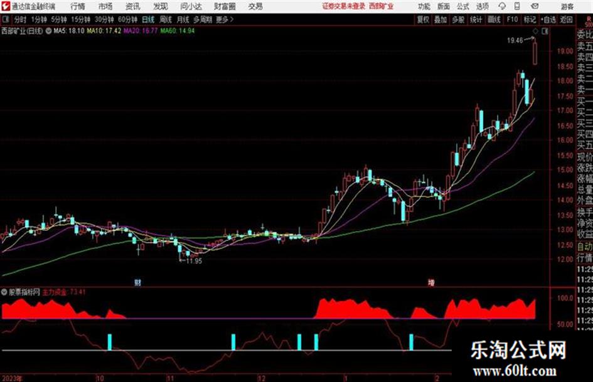This screenshot has height=382, width=593.
Task: Open the 财富圈 menu
Action: 225,6
